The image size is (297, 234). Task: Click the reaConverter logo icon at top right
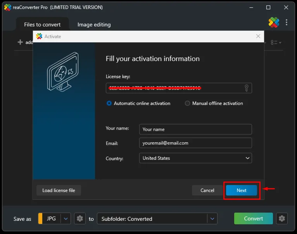coord(274,23)
